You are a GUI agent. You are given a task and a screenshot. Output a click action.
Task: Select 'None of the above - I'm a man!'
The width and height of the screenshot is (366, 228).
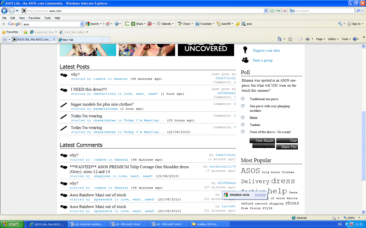pos(243,132)
